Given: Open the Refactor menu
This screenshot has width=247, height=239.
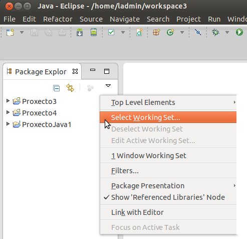Looking at the screenshot, I should [58, 19].
